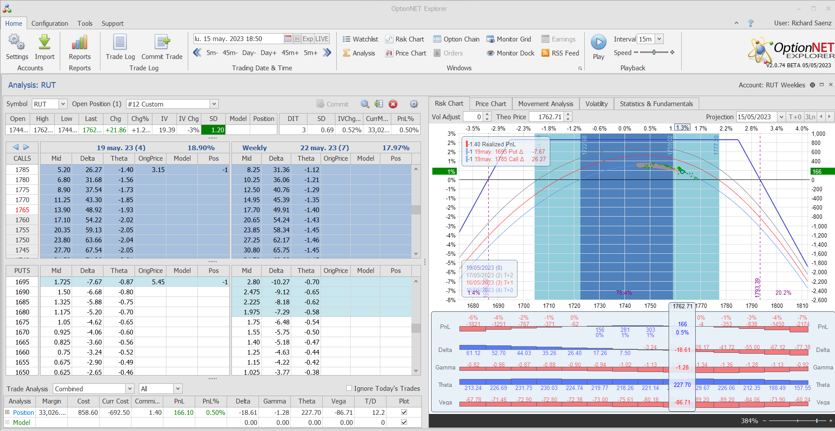Image resolution: width=835 pixels, height=431 pixels.
Task: Toggle Plot checkbox for Model row
Action: (x=404, y=422)
